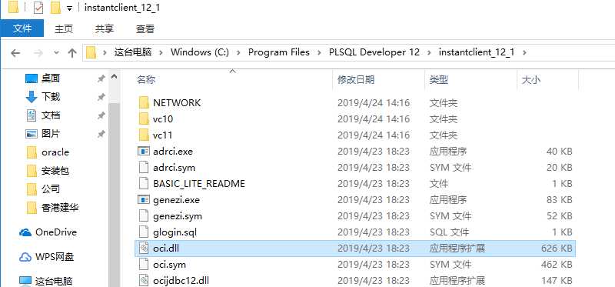Click the OneDrive cloud icon in navigation pane

coord(25,232)
